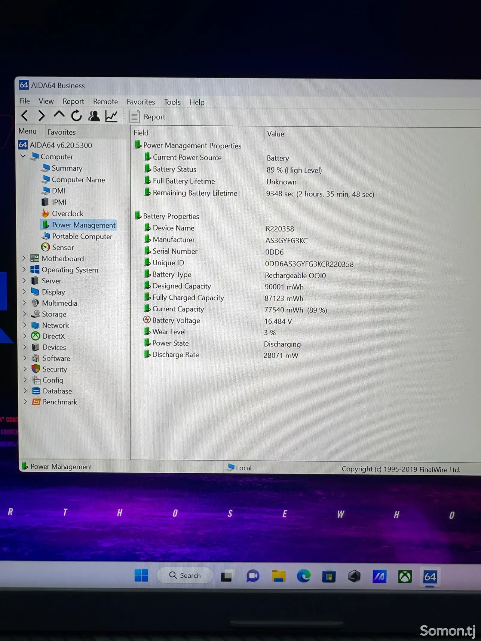Open Microsoft Store from the taskbar
481x641 pixels.
(329, 576)
